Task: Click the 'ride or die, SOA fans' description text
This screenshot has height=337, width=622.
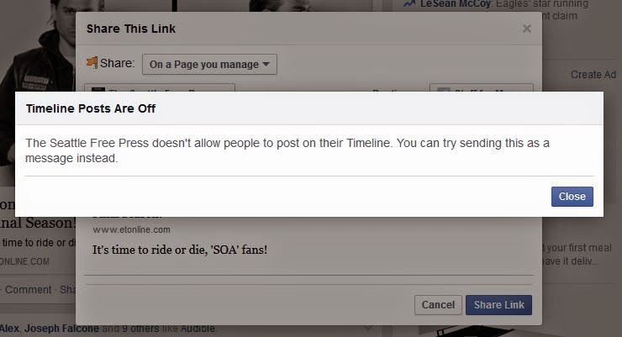Action: (180, 250)
